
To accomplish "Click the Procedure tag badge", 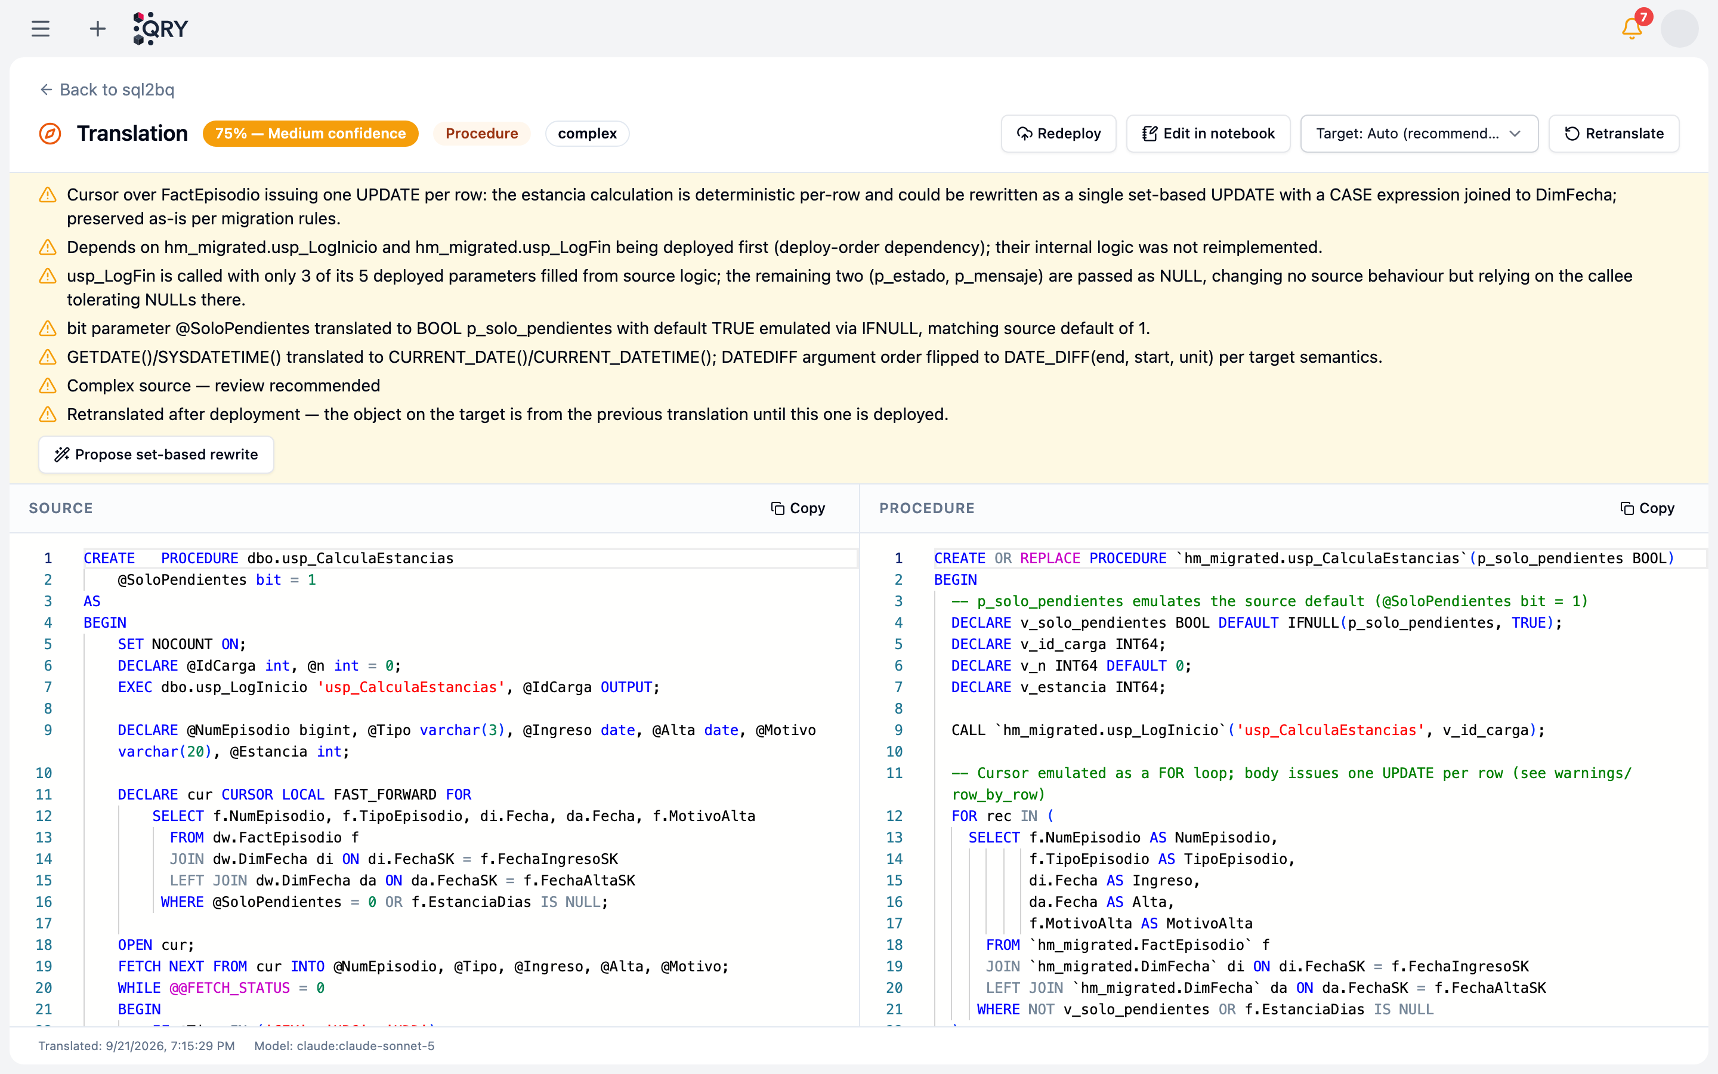I will tap(481, 134).
